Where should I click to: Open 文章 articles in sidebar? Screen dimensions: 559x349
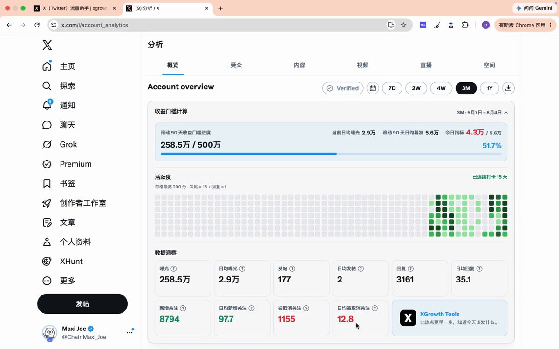click(x=59, y=223)
